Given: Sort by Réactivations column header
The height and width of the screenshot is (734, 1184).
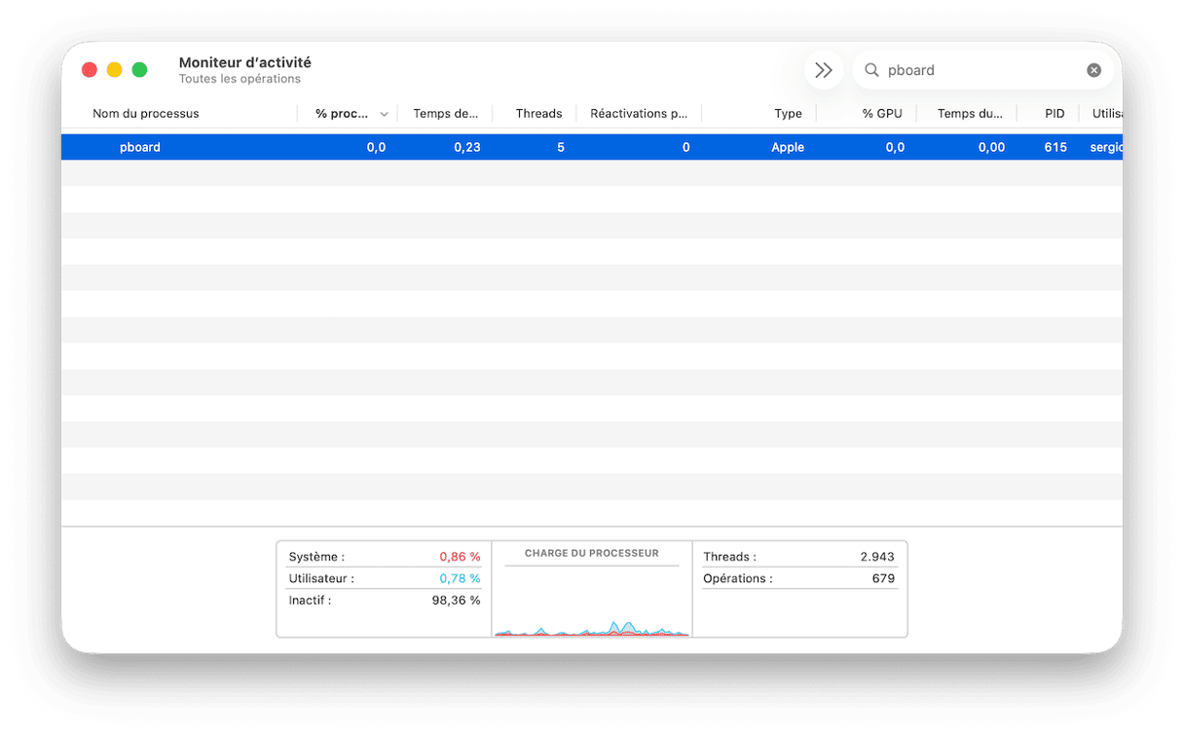Looking at the screenshot, I should [639, 114].
